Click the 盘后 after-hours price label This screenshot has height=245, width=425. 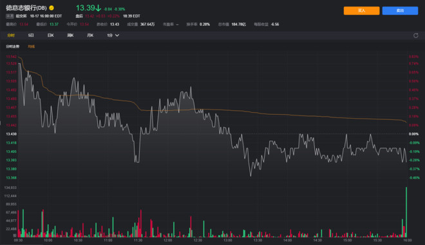79,16
